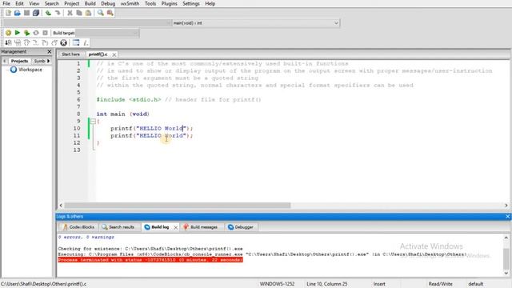The height and width of the screenshot is (288, 512).
Task: Open the Plugins menu
Action: [169, 3]
